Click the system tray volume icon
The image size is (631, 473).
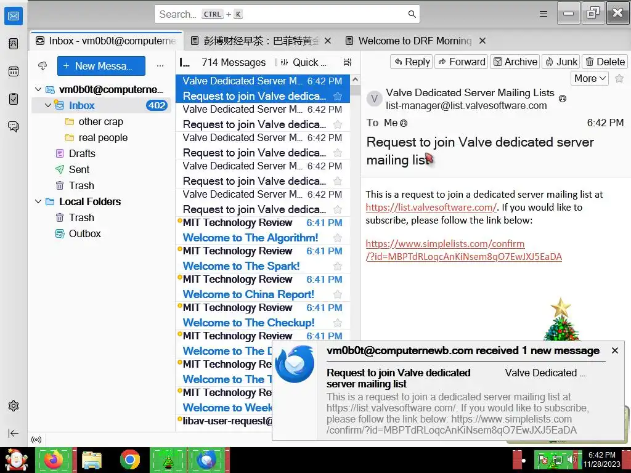point(571,459)
